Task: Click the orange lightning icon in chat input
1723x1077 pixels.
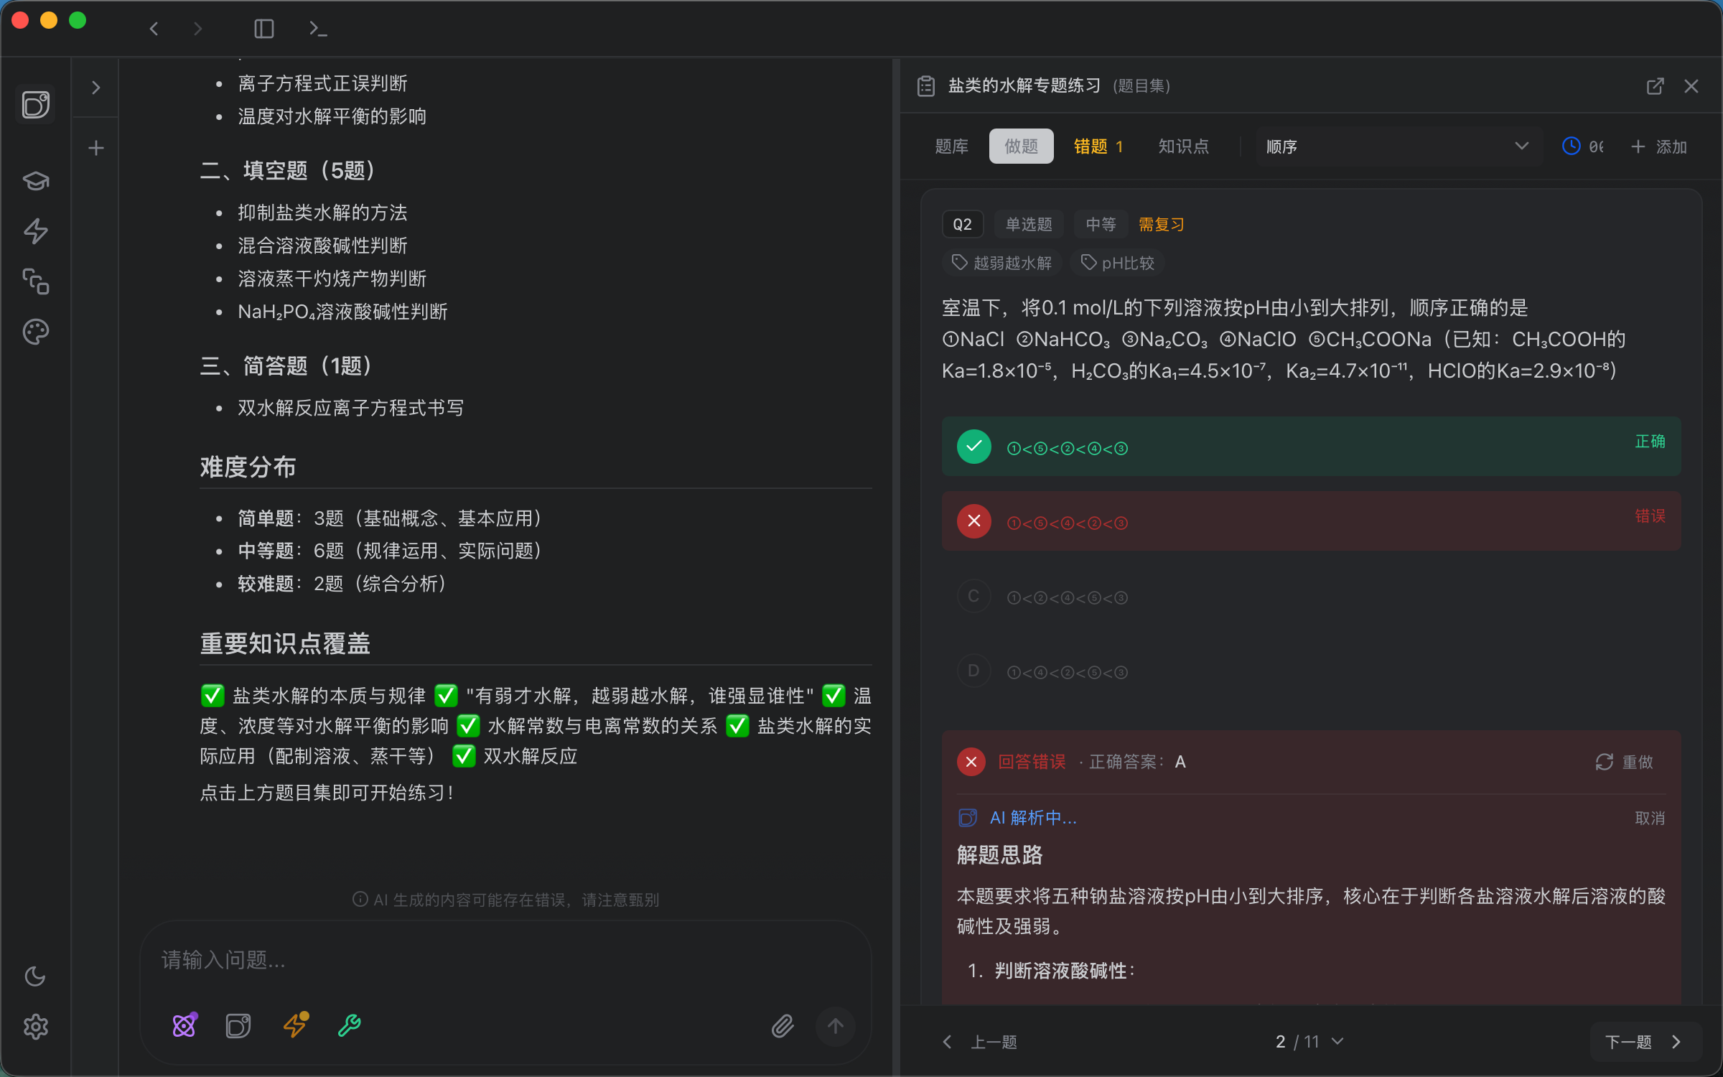Action: (295, 1025)
